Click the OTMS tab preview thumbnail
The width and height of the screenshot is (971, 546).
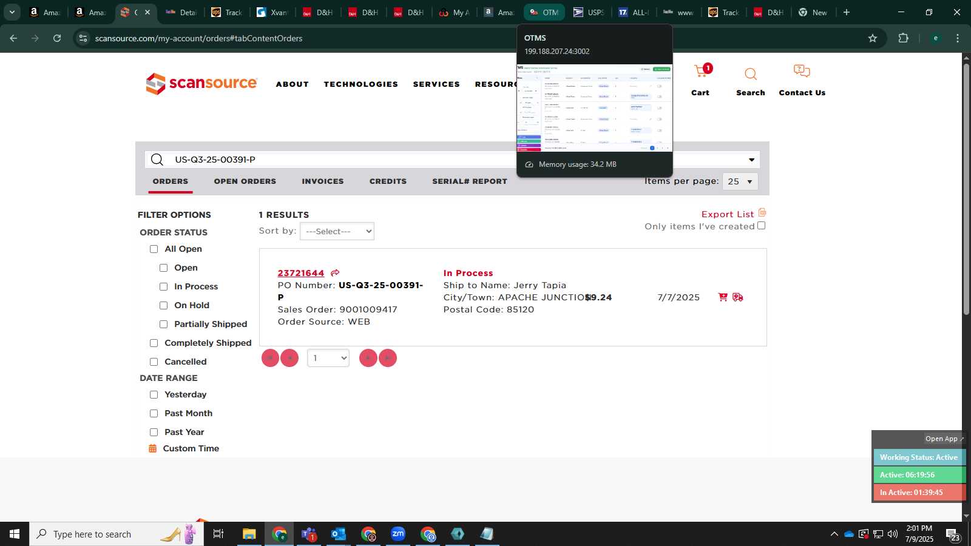594,107
